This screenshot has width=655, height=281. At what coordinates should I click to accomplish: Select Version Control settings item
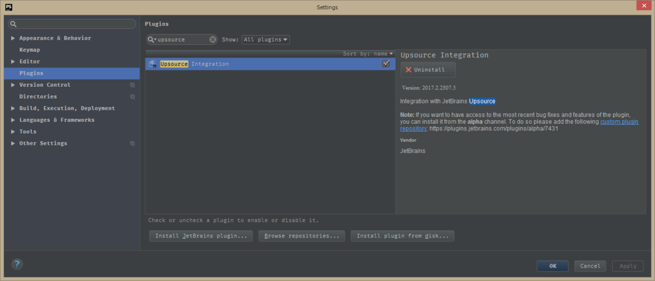45,85
